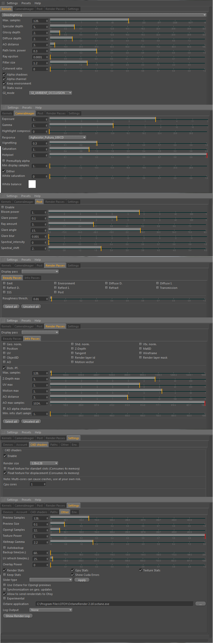This screenshot has height=643, width=213.
Task: Click the stepper arrows of Glossy depth
Action: (x=47, y=33)
